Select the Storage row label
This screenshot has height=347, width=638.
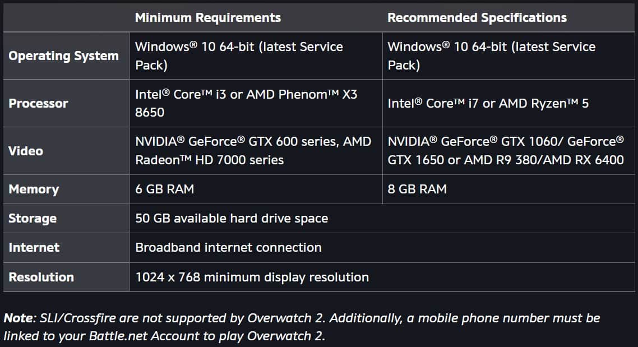pyautogui.click(x=33, y=219)
